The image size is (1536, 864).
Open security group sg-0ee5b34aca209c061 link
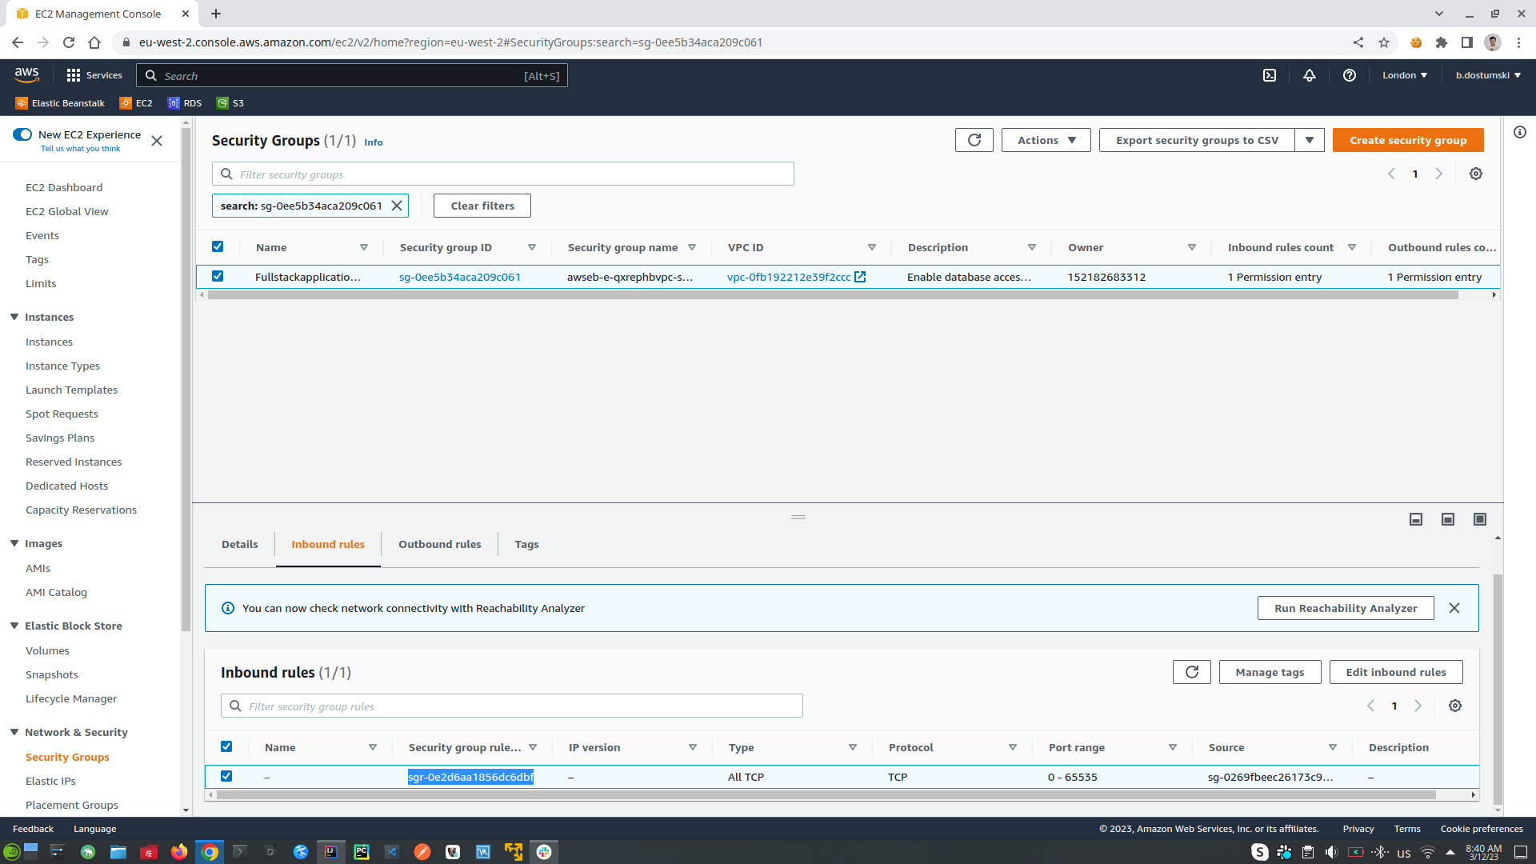pyautogui.click(x=459, y=277)
